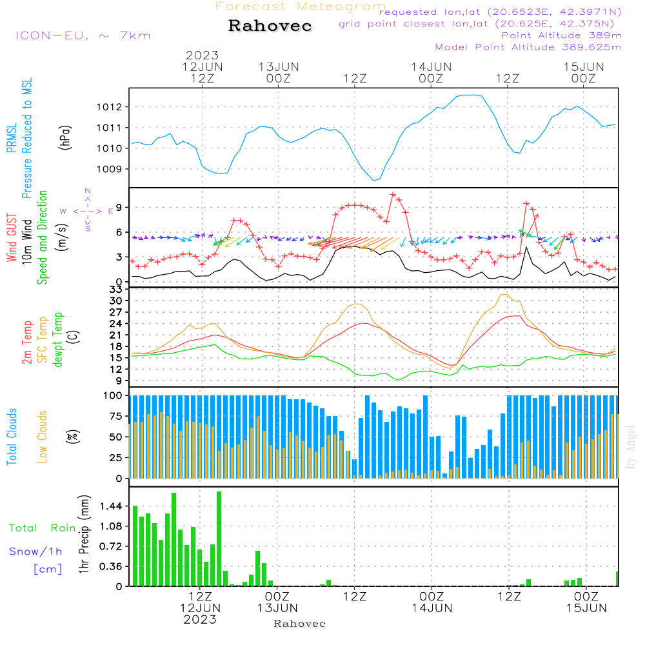
Task: Click the 'Forecast Meteogram' heading text
Action: 301,6
